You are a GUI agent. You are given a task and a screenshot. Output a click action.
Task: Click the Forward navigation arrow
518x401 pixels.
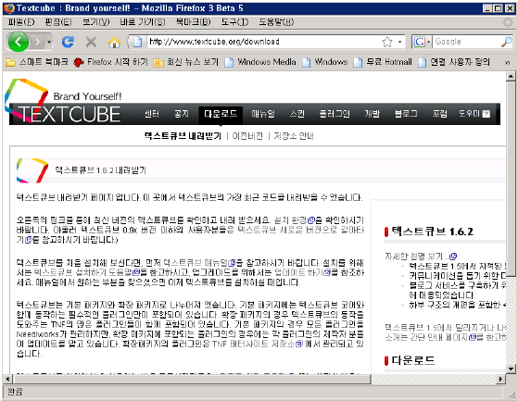(x=38, y=42)
